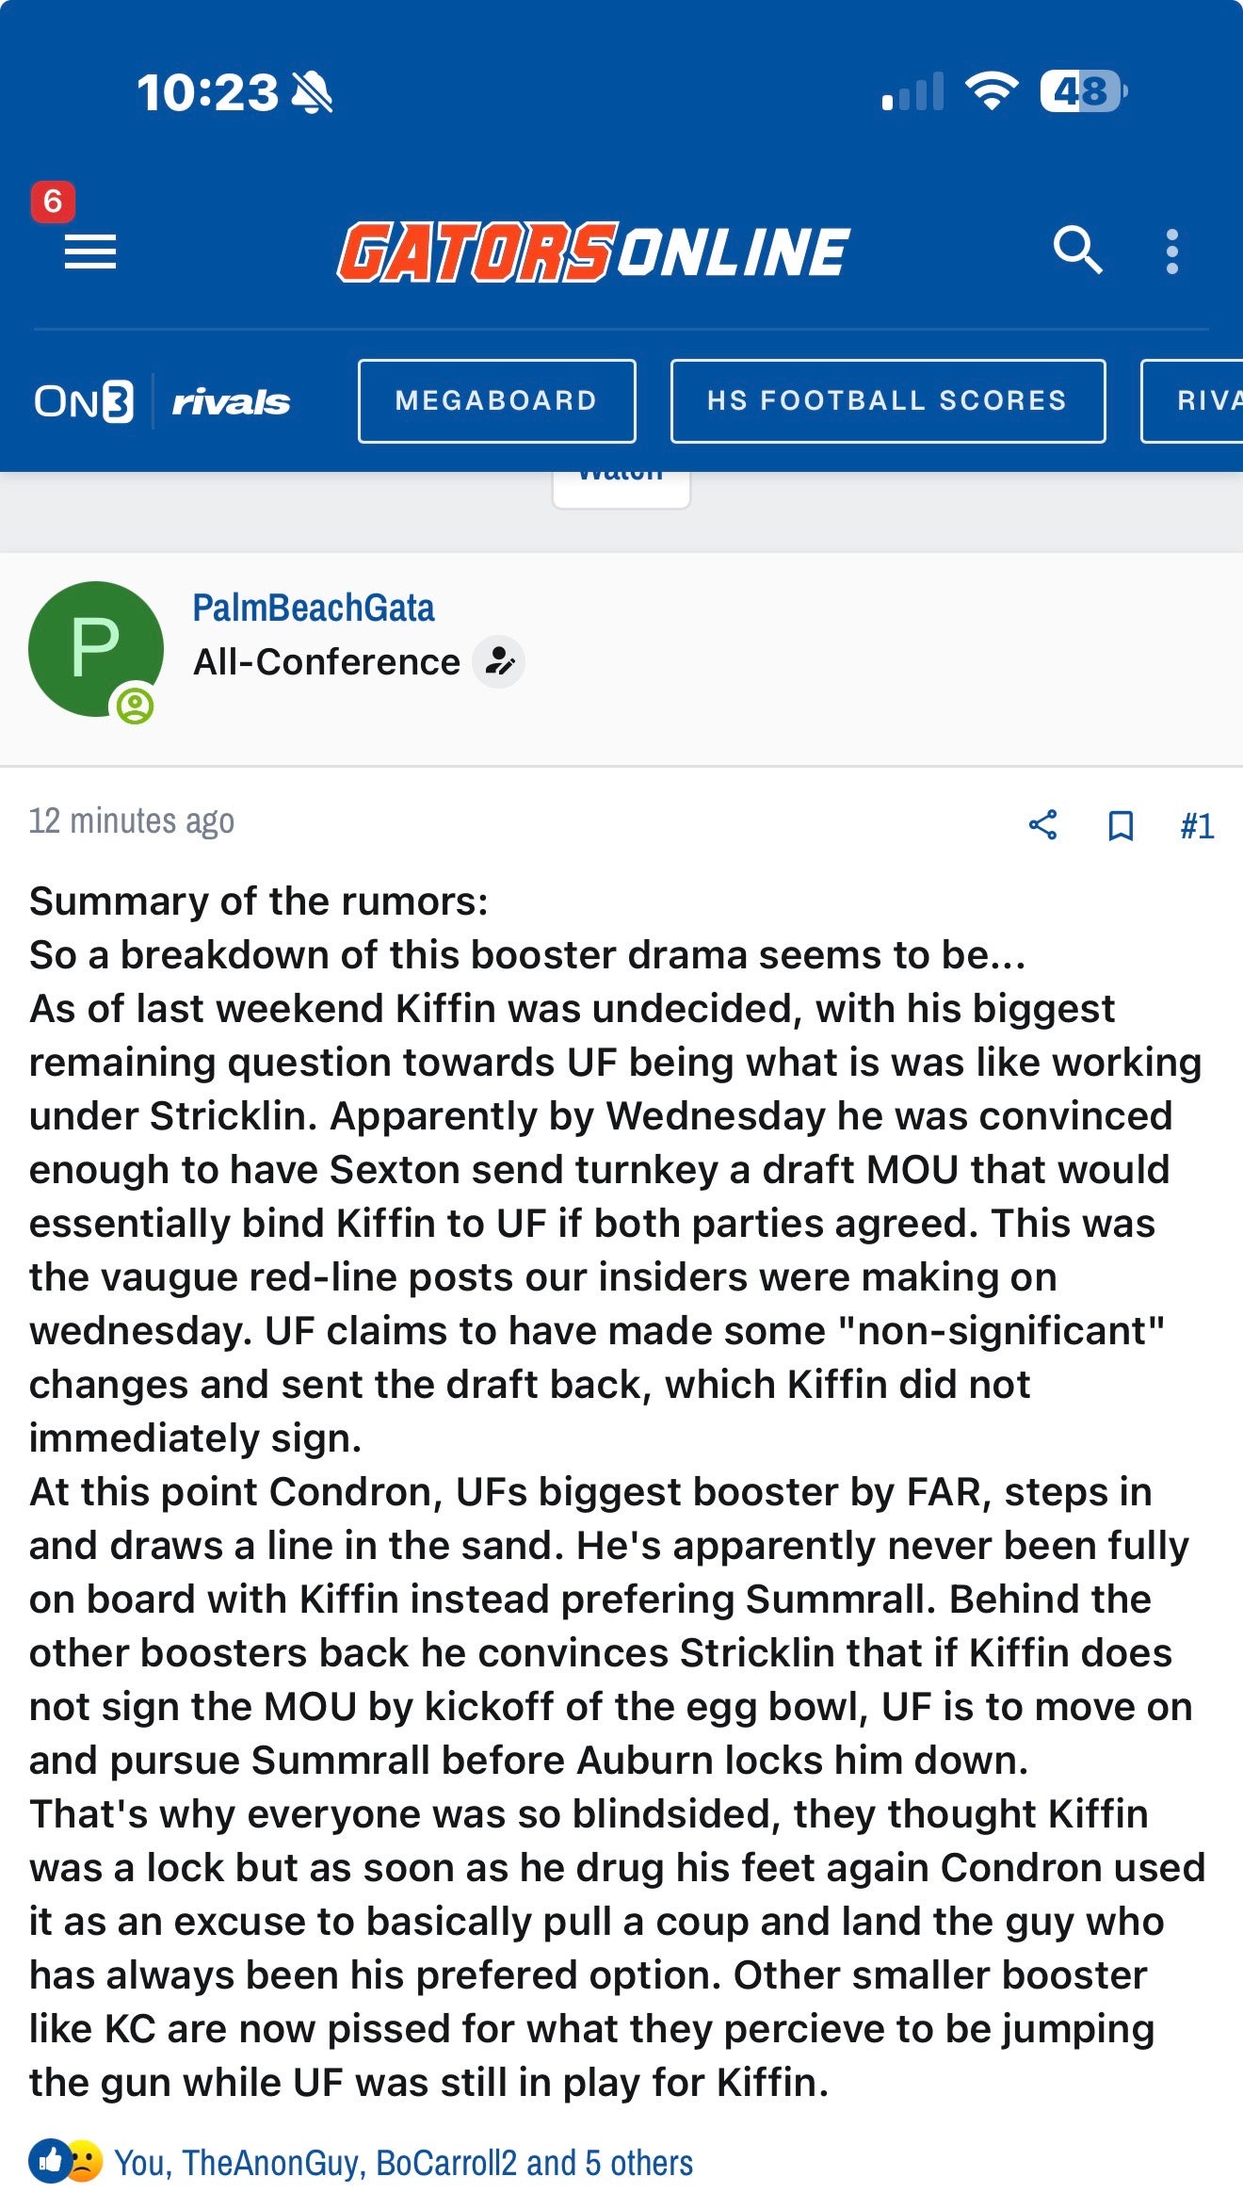Tap the like reaction icon

click(49, 2161)
